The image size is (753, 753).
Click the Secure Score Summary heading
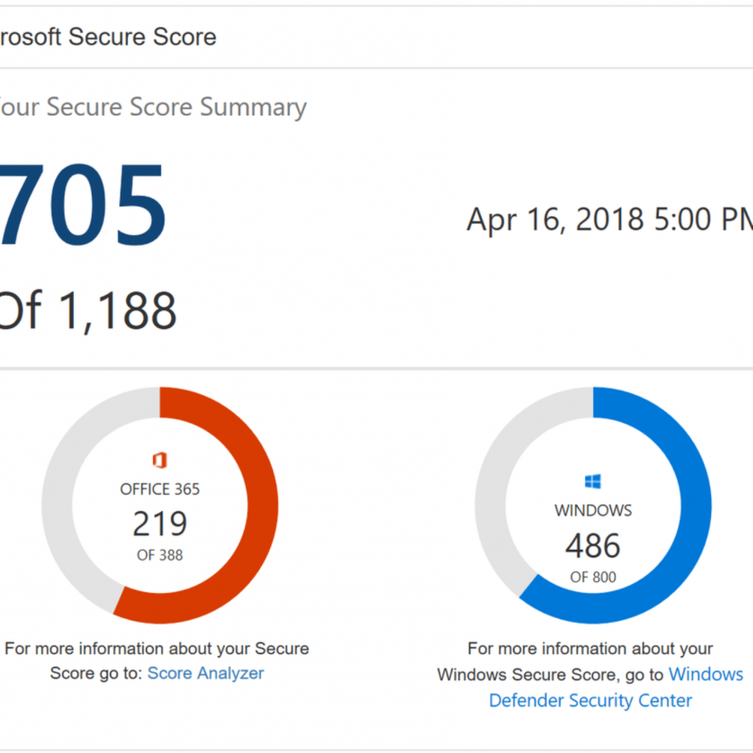click(x=153, y=107)
